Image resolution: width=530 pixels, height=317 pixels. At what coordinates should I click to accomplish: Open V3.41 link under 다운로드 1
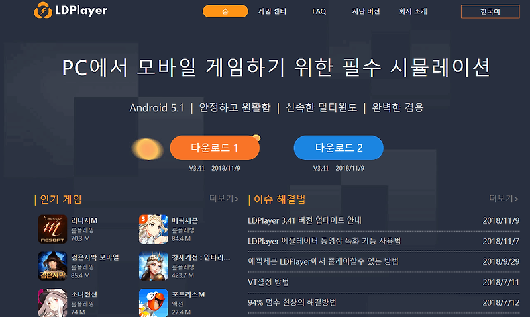(197, 168)
